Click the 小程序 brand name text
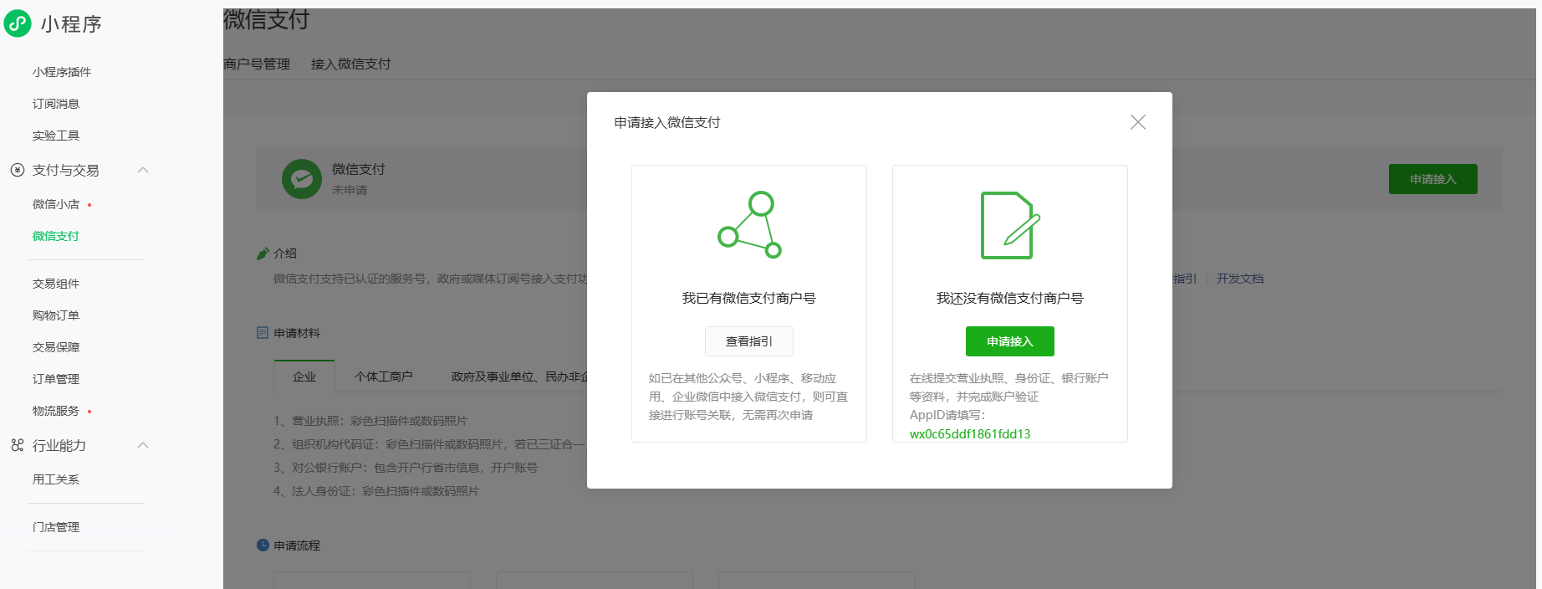 (71, 24)
